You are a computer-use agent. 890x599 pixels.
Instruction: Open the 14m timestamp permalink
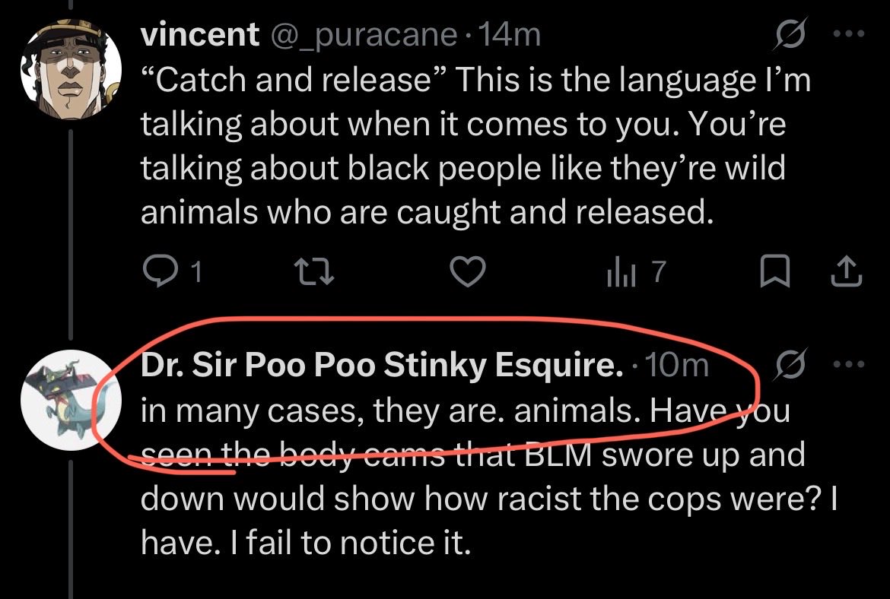coord(510,34)
